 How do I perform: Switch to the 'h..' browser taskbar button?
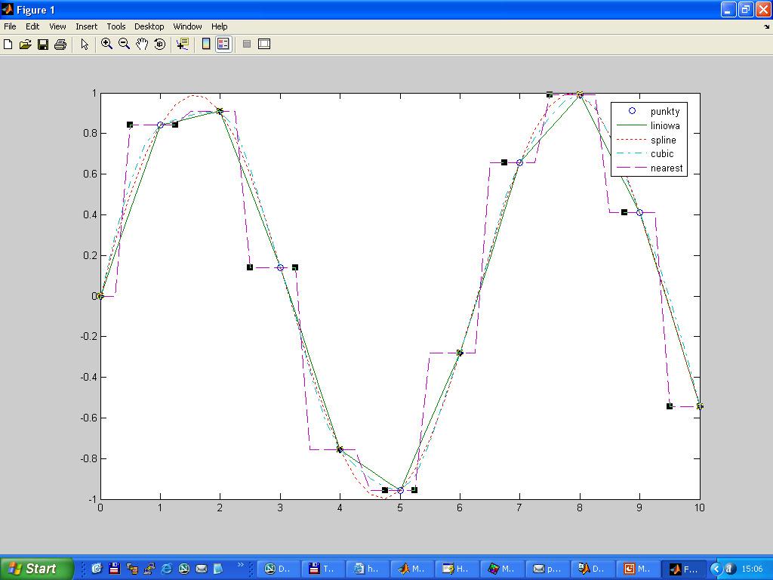coord(368,569)
